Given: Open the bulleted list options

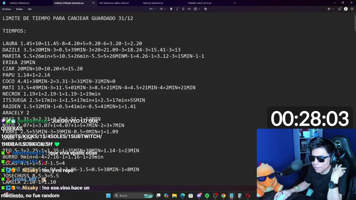Looking at the screenshot, I should point(163,9).
